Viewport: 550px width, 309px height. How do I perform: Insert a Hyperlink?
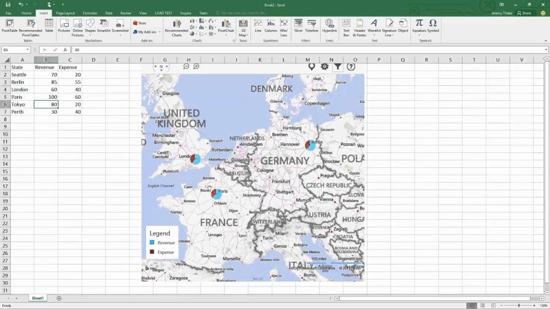point(329,26)
